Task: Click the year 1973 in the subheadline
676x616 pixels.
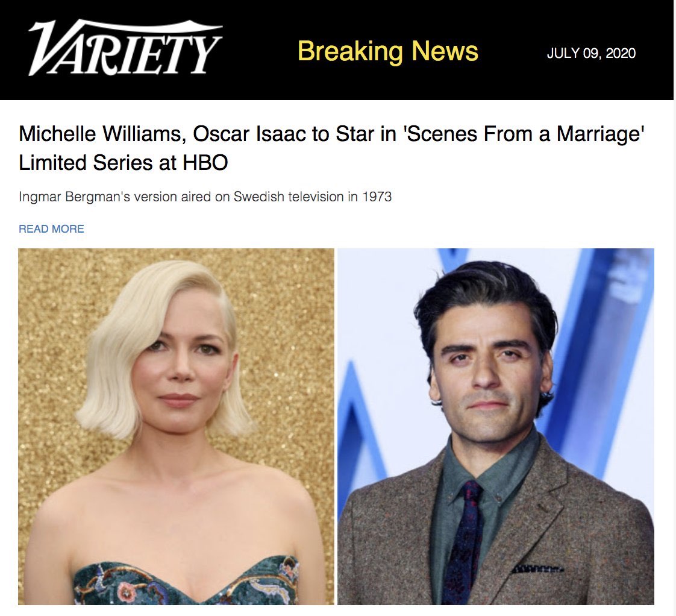Action: 377,196
